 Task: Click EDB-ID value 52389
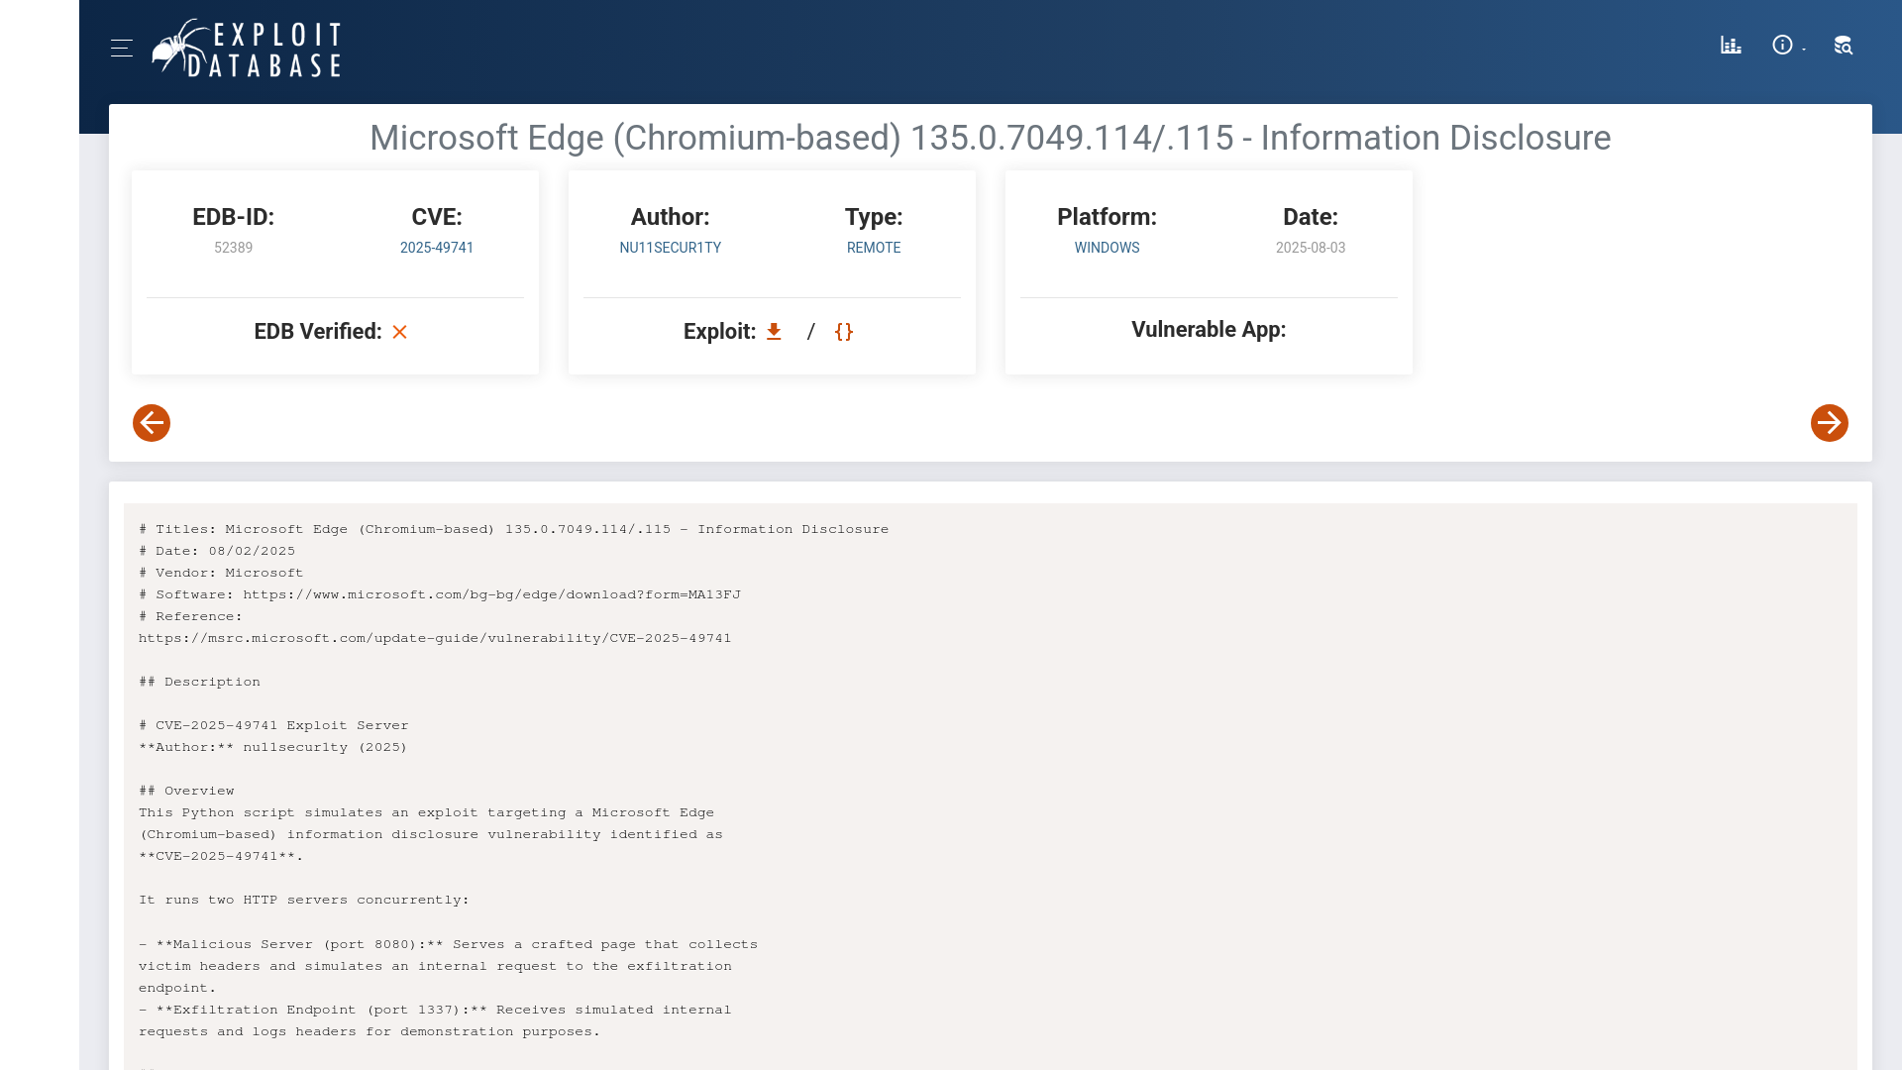(234, 248)
